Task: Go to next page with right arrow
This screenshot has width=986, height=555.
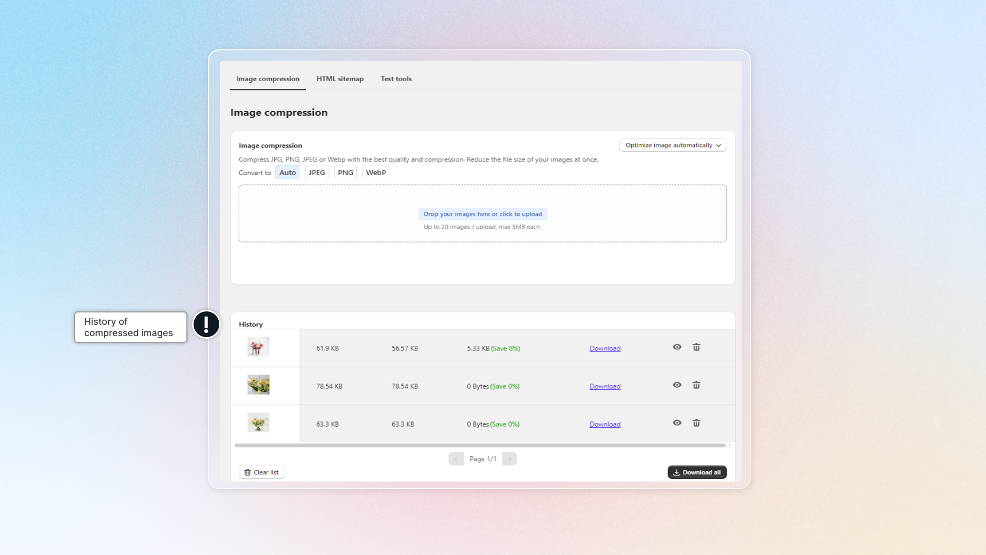Action: [x=509, y=458]
